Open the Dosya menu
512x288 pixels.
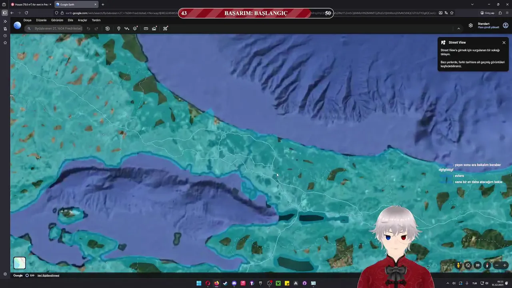point(27,20)
